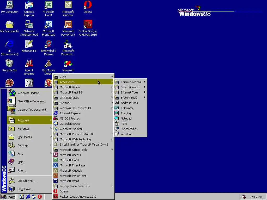Screen dimensions: 267x200
Task: Expand Microsoft Games program group
Action: [83, 87]
